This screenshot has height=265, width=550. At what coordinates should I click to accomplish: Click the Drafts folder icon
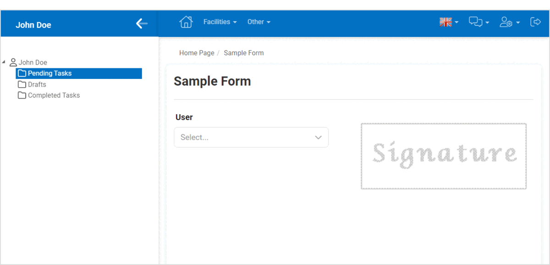coord(22,84)
